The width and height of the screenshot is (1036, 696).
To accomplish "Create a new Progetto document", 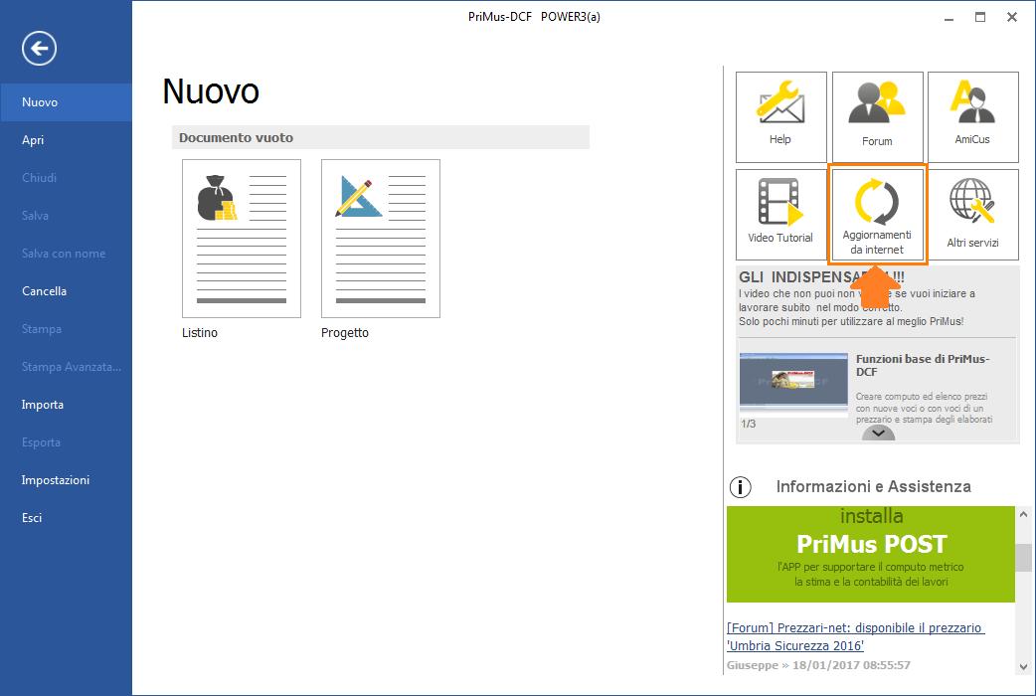I will click(381, 239).
